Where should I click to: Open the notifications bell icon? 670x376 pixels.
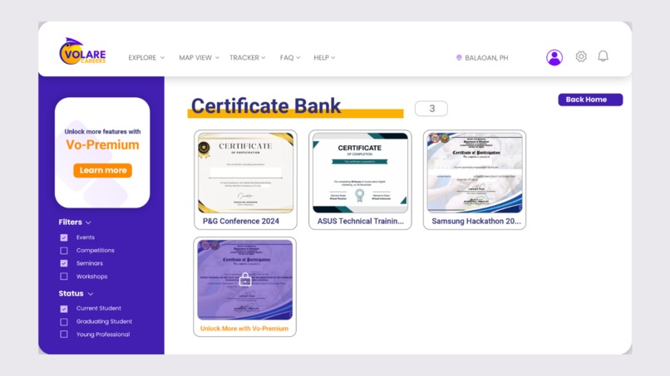(603, 56)
